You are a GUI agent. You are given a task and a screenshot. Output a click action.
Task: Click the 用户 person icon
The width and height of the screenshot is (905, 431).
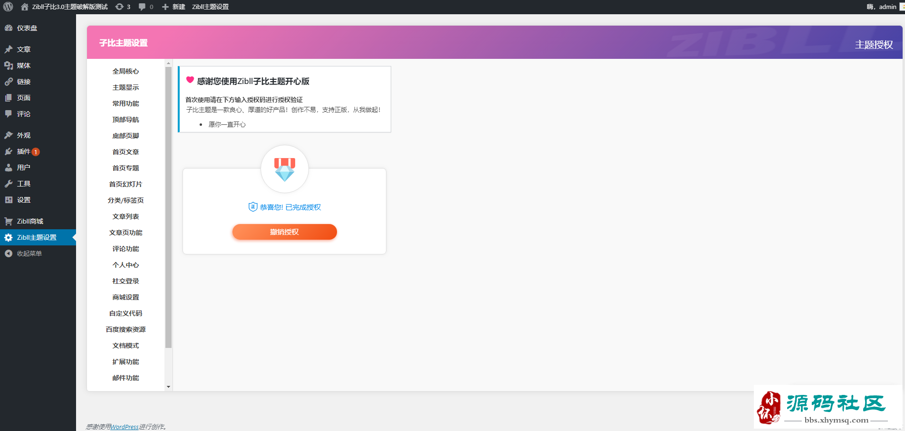coord(9,168)
